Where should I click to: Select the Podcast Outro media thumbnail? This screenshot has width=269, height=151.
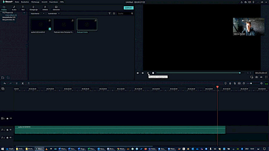click(87, 25)
